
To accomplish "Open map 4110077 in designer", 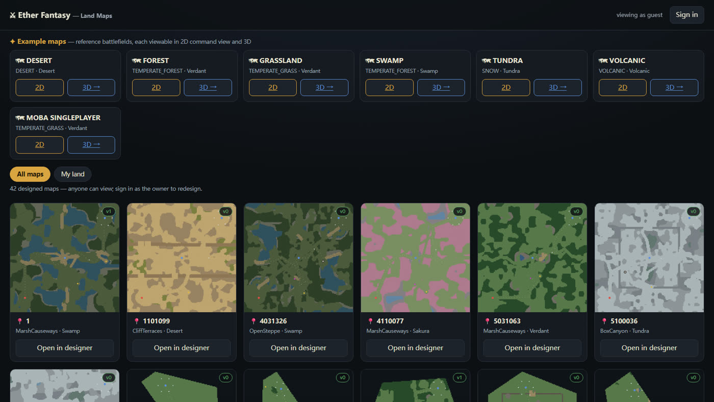I will tap(415, 348).
